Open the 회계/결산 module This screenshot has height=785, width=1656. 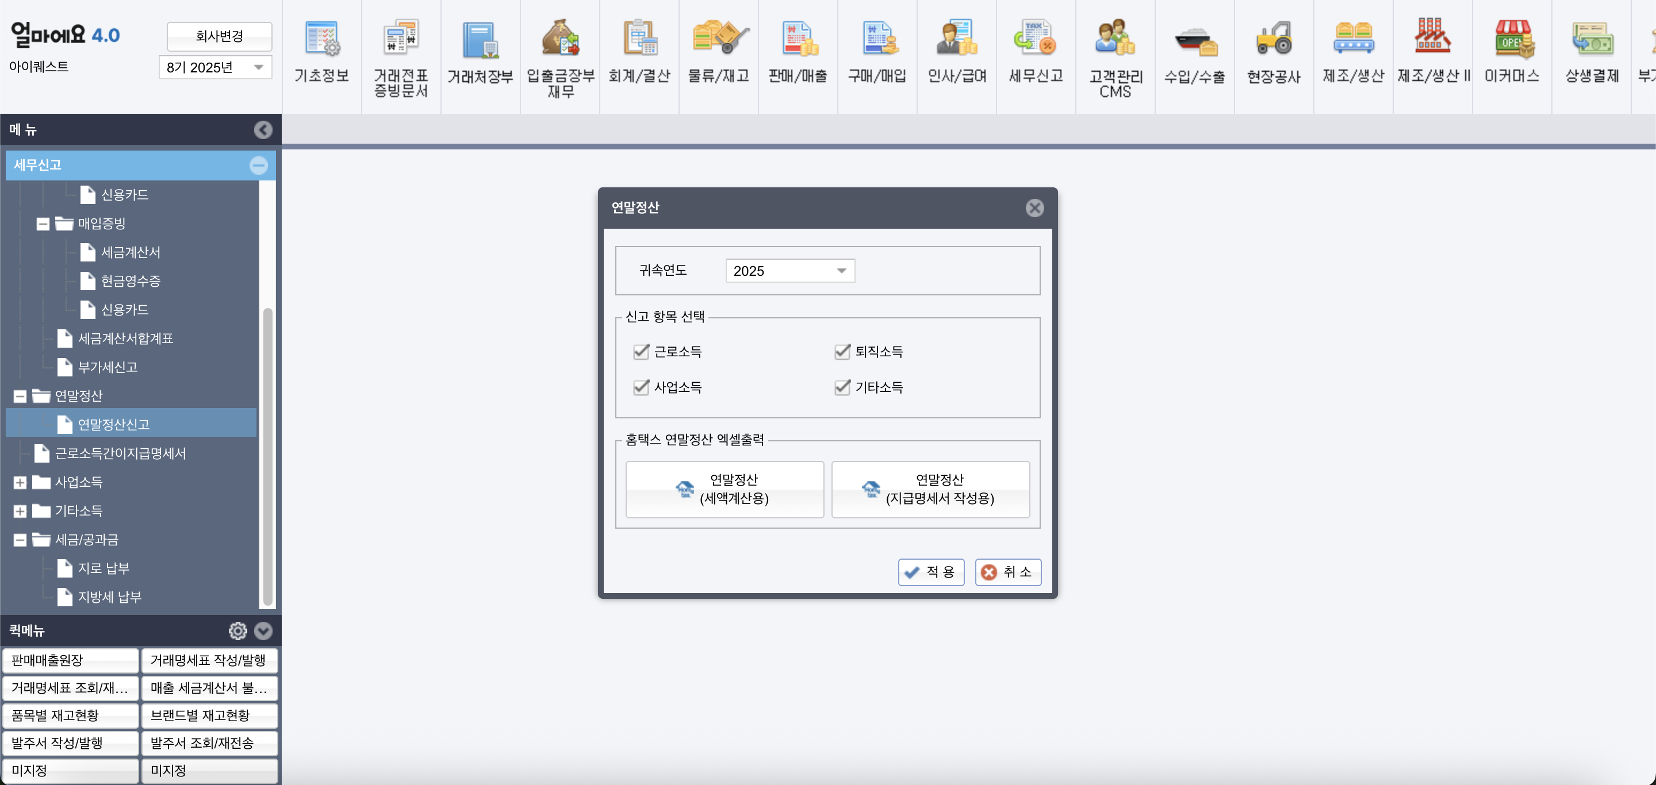[639, 55]
